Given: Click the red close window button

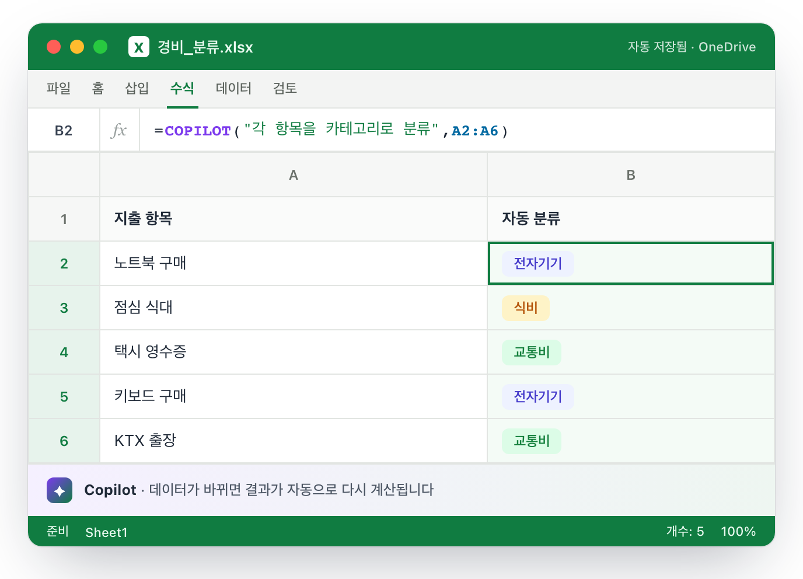Looking at the screenshot, I should tap(54, 47).
